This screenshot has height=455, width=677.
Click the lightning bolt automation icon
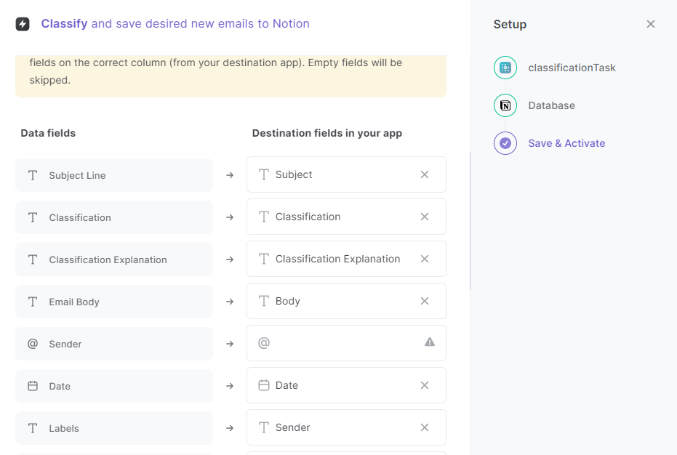pyautogui.click(x=23, y=24)
